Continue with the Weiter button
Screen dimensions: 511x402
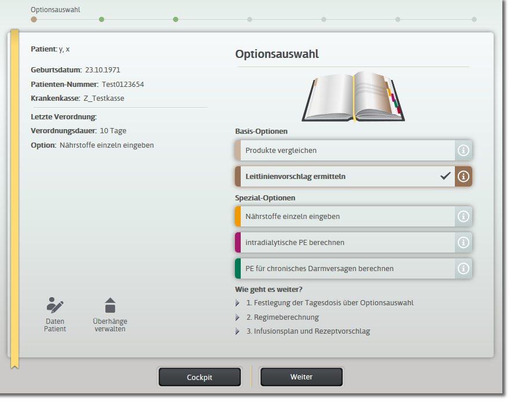tap(302, 377)
